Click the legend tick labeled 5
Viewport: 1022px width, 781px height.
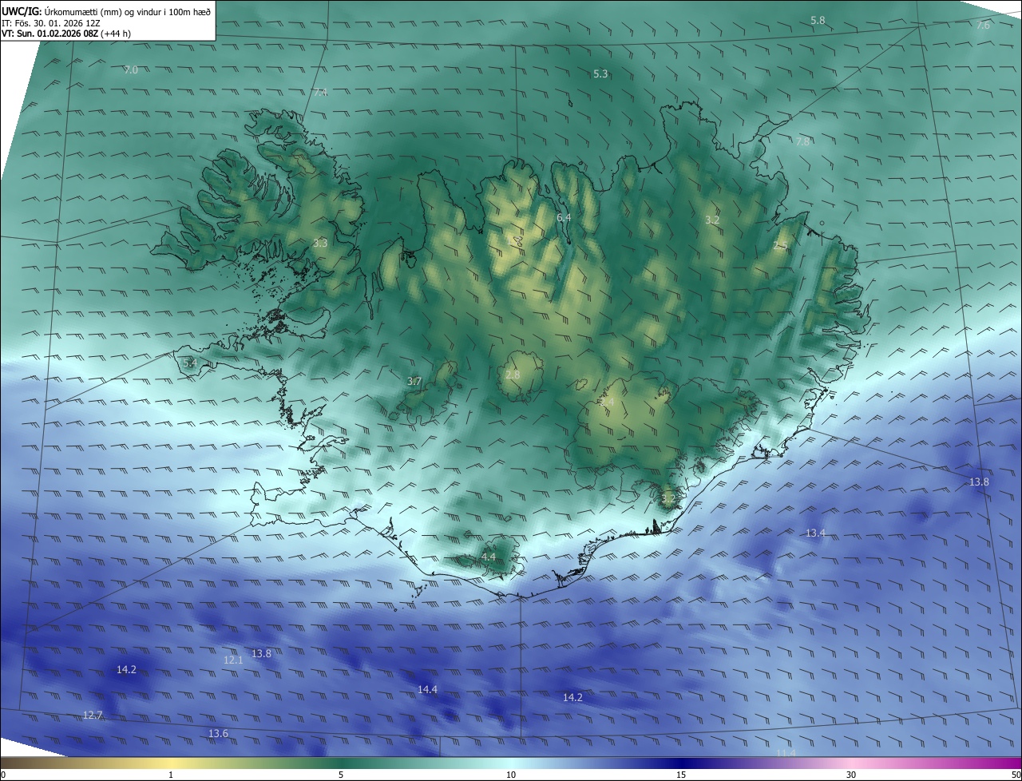[341, 775]
